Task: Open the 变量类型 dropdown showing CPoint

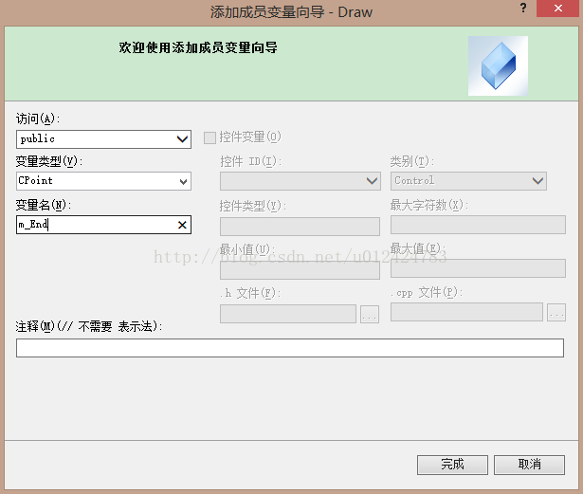Action: click(103, 181)
